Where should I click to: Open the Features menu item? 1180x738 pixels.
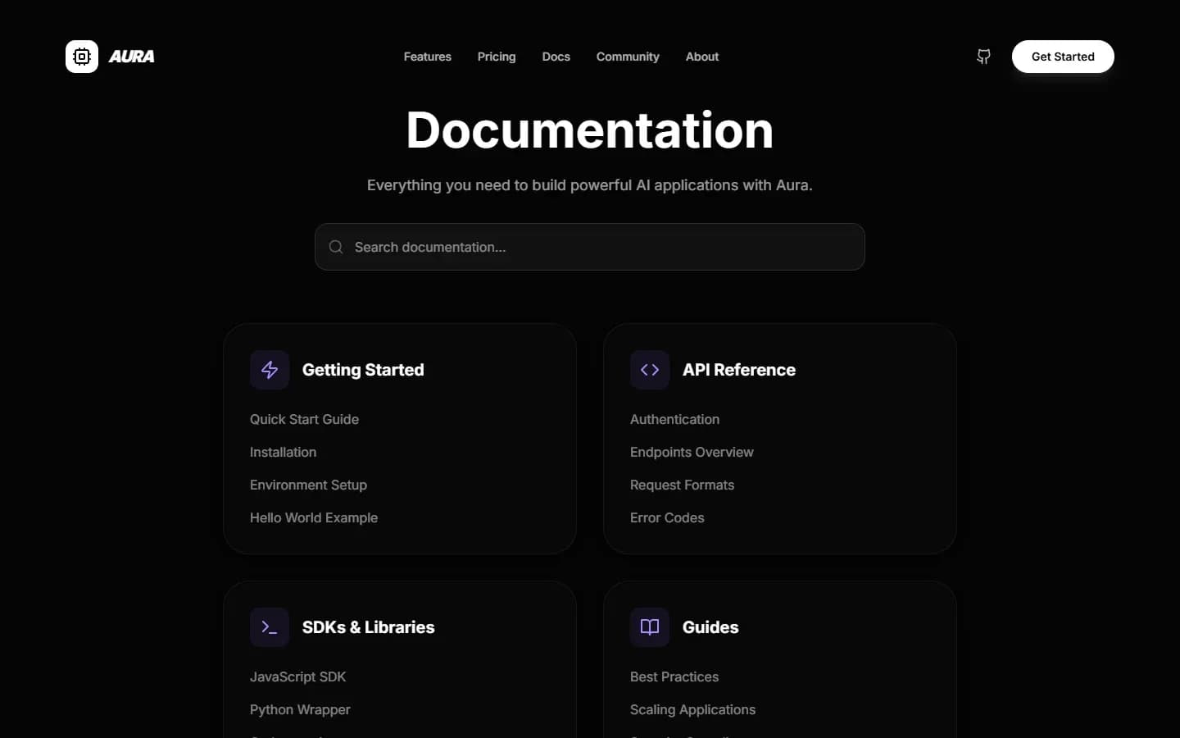pyautogui.click(x=428, y=57)
